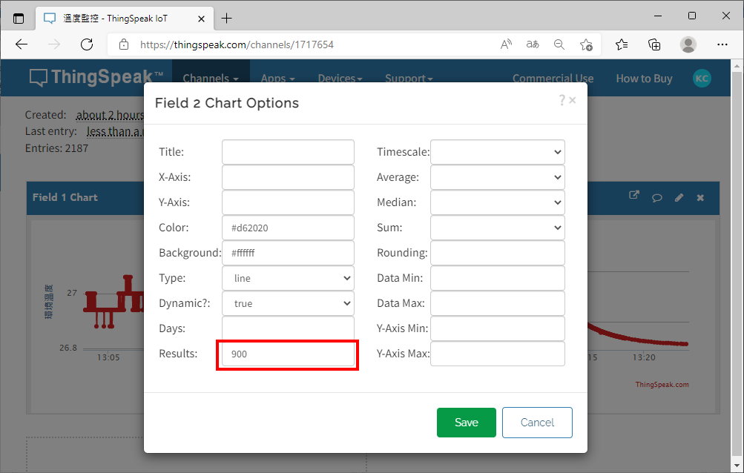744x473 pixels.
Task: Open the browser zoom out magnifier
Action: (559, 44)
